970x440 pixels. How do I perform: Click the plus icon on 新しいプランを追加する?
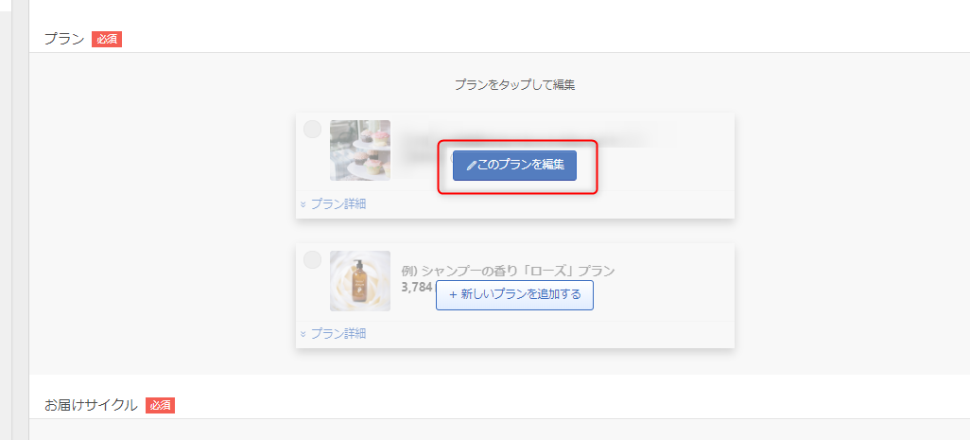(x=453, y=294)
